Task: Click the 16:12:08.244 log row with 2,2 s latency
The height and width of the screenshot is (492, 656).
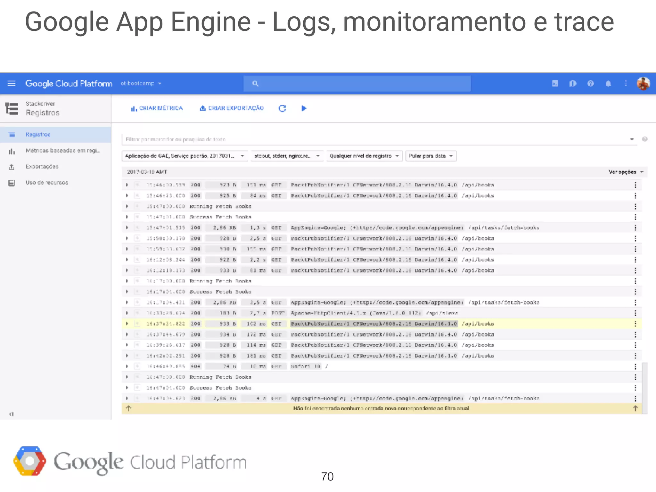Action: [381, 260]
